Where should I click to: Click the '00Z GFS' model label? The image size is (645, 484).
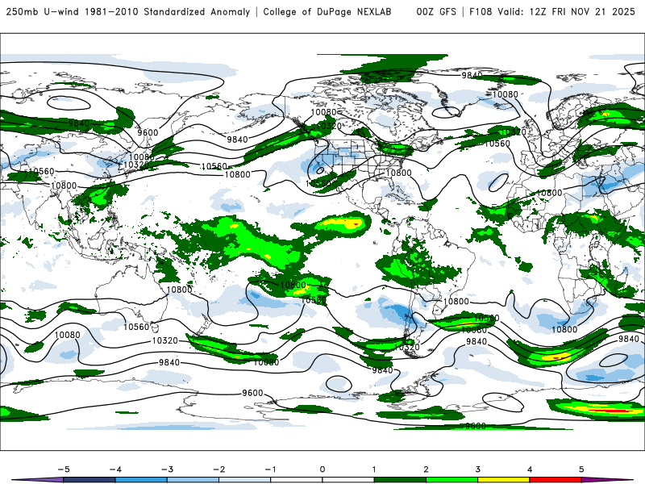[x=436, y=11]
